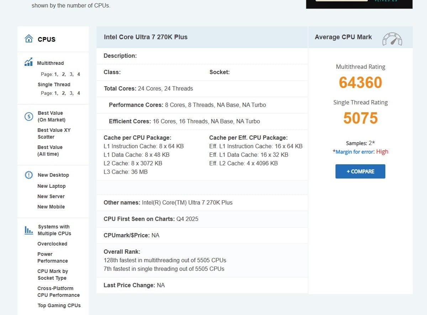This screenshot has height=315, width=427.
Task: Click the Multithread chart icon
Action: pyautogui.click(x=28, y=62)
